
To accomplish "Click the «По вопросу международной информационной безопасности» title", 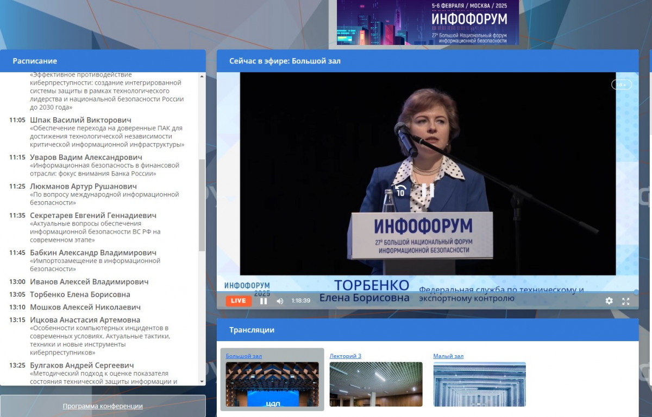I will pyautogui.click(x=104, y=198).
